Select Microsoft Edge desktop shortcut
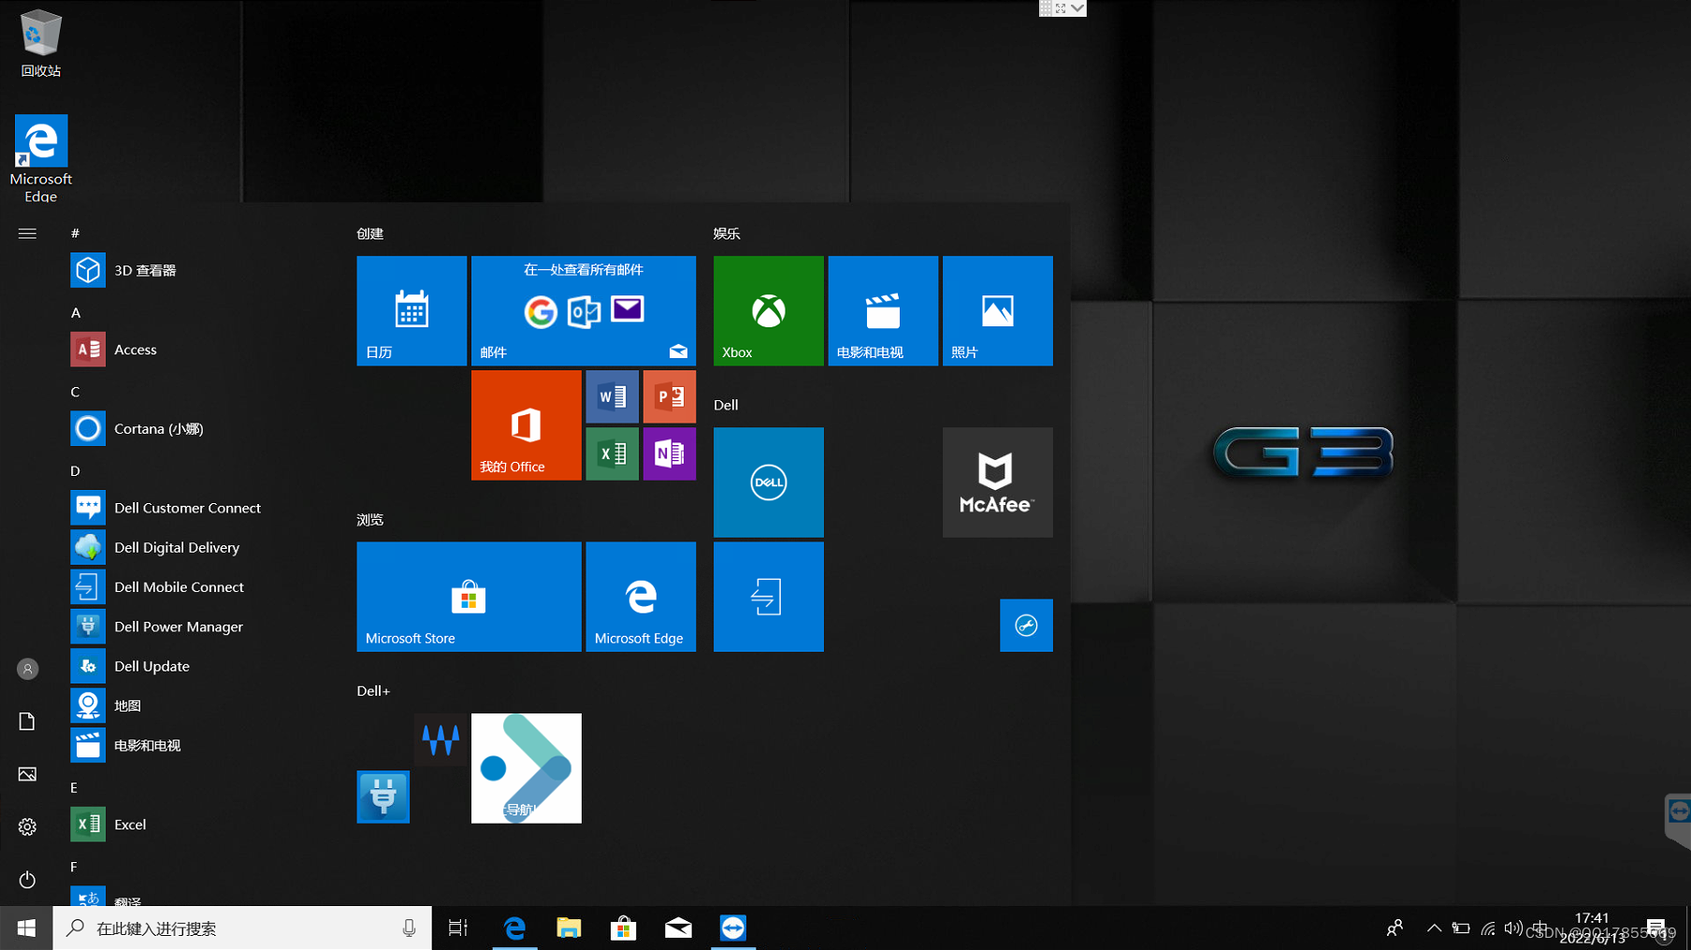 (x=40, y=158)
